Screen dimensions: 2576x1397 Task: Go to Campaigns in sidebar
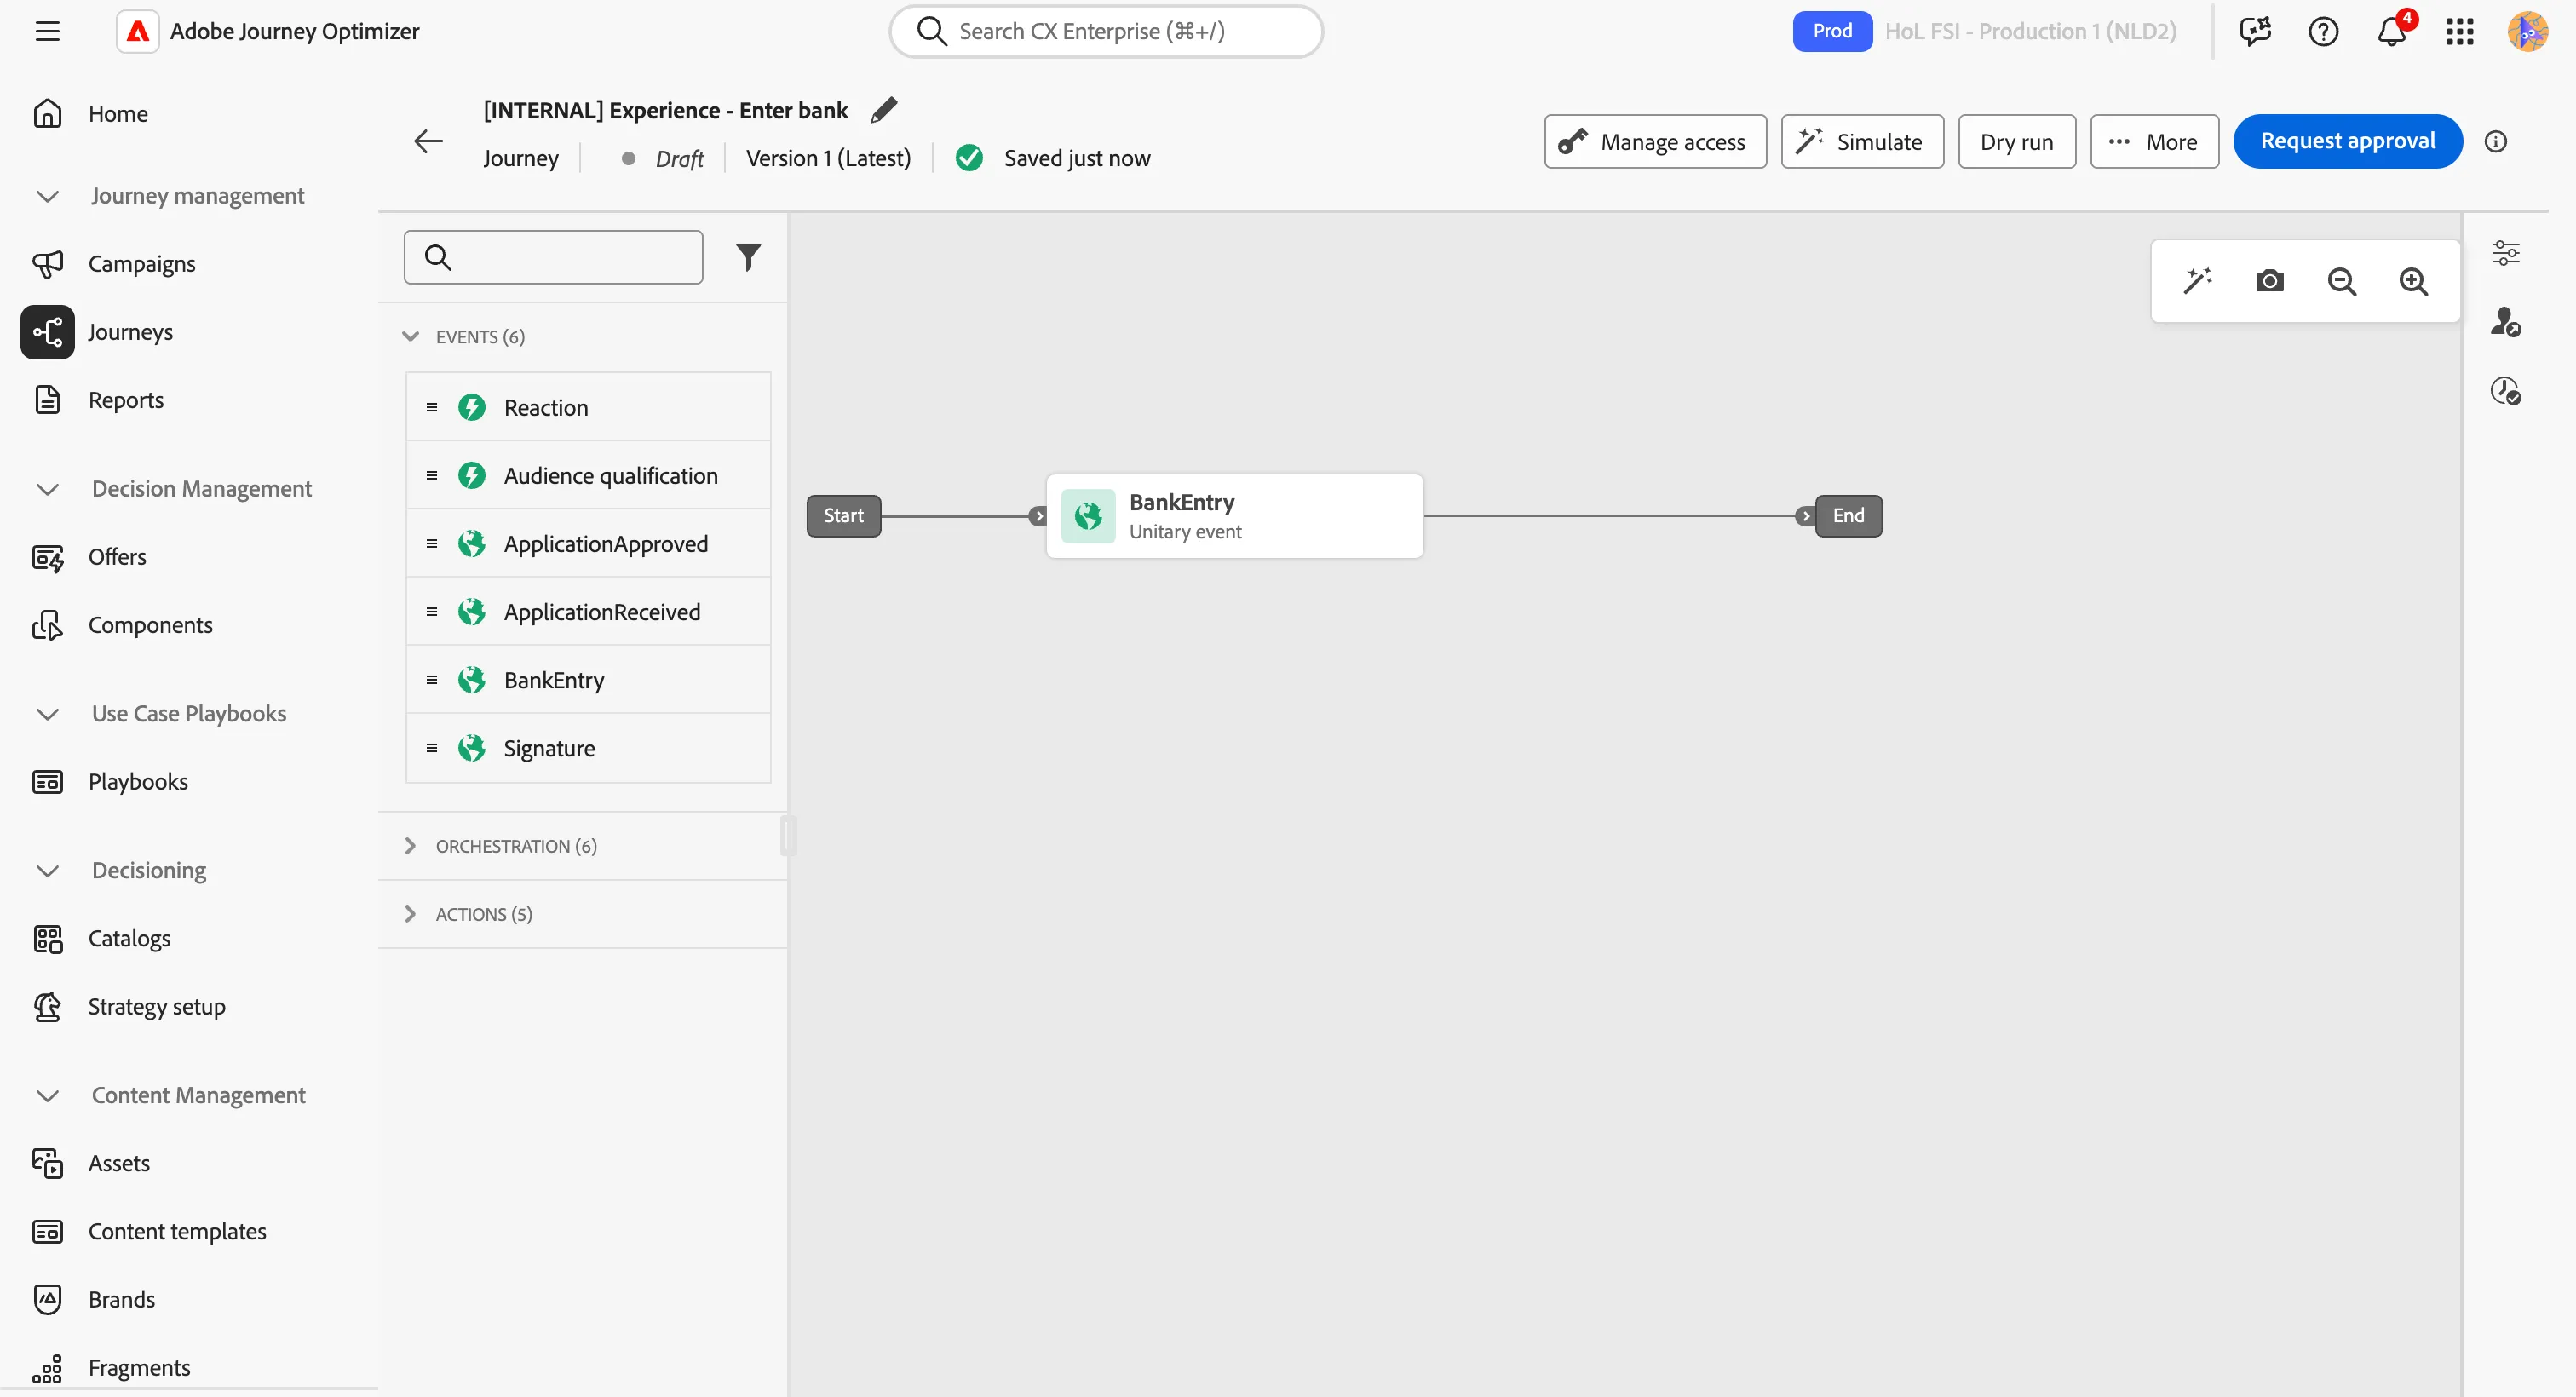(x=141, y=264)
